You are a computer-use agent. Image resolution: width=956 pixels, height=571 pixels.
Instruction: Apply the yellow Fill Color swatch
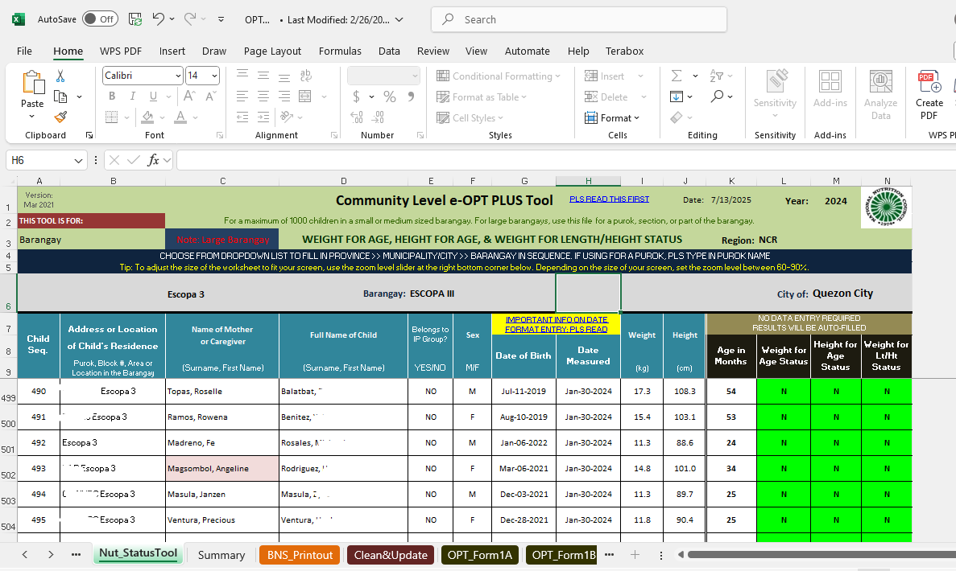pyautogui.click(x=147, y=117)
